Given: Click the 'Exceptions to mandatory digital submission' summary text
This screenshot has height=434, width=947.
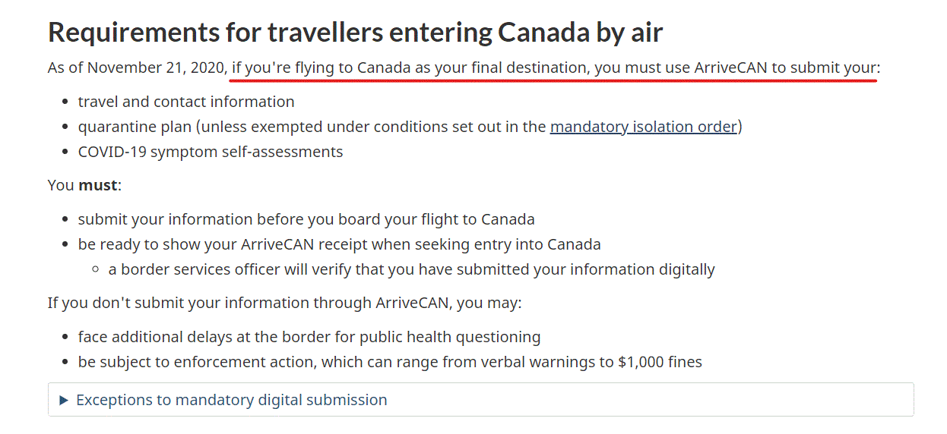Looking at the screenshot, I should point(232,400).
